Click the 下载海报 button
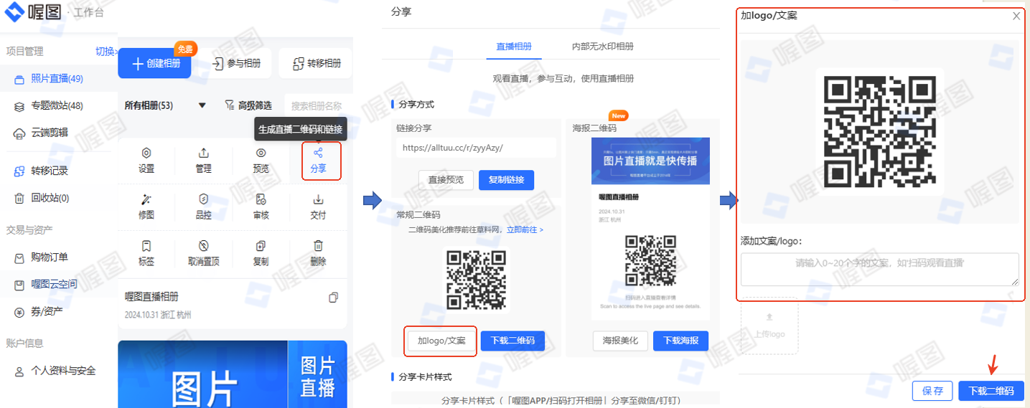This screenshot has width=1030, height=408. tap(680, 341)
